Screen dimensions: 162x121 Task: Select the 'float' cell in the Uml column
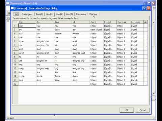point(27,72)
